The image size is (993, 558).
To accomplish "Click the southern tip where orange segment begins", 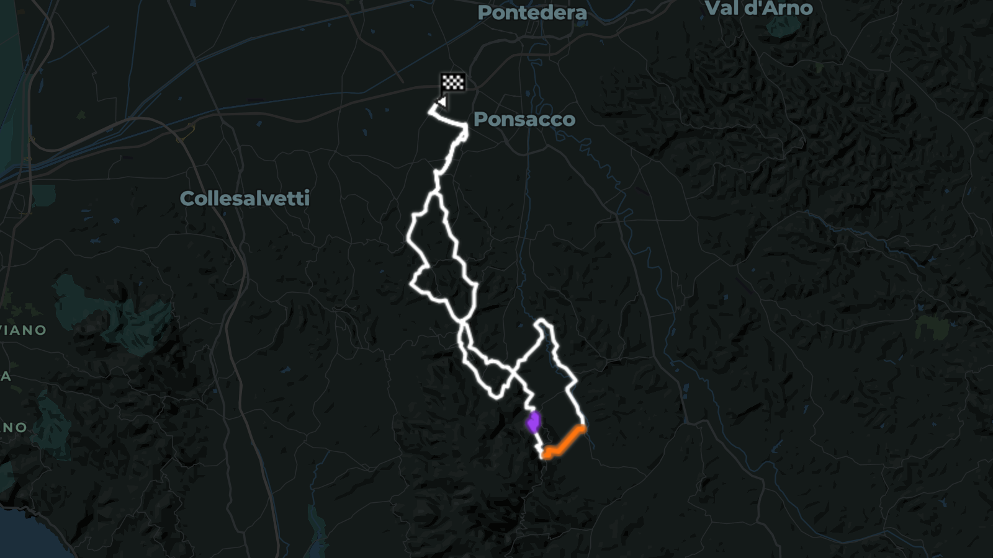I will click(x=546, y=456).
